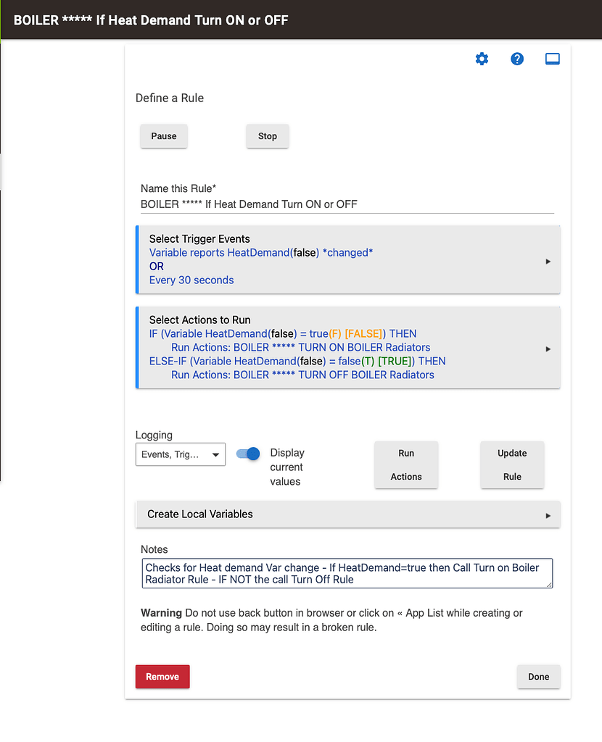Click the help question mark icon

[517, 59]
